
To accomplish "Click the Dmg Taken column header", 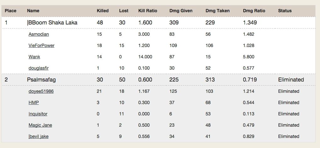I will [x=218, y=11].
